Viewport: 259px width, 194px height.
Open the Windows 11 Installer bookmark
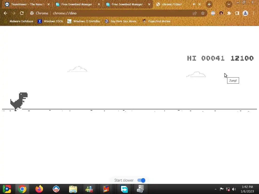click(84, 21)
